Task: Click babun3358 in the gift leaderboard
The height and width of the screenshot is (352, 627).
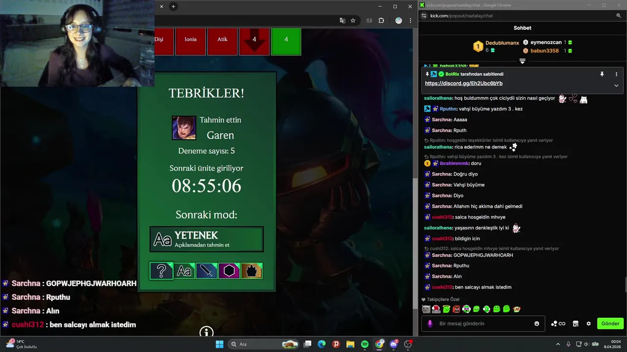Action: pos(544,51)
